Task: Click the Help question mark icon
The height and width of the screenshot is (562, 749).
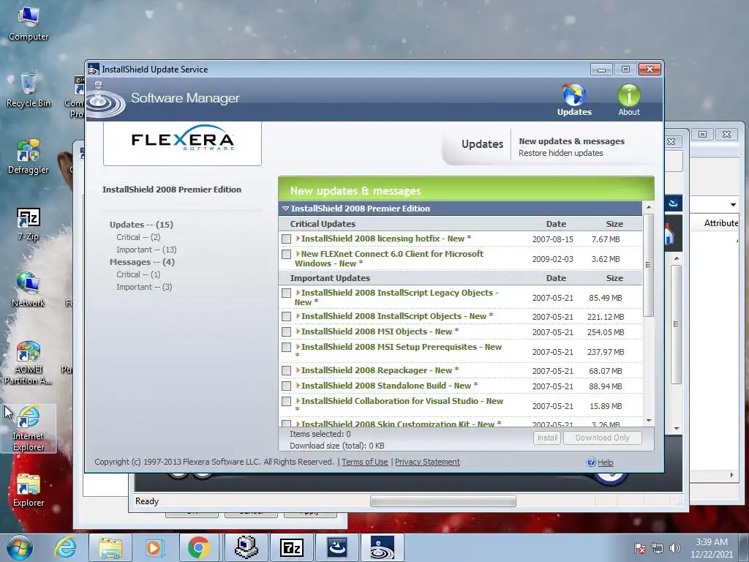Action: (x=591, y=462)
